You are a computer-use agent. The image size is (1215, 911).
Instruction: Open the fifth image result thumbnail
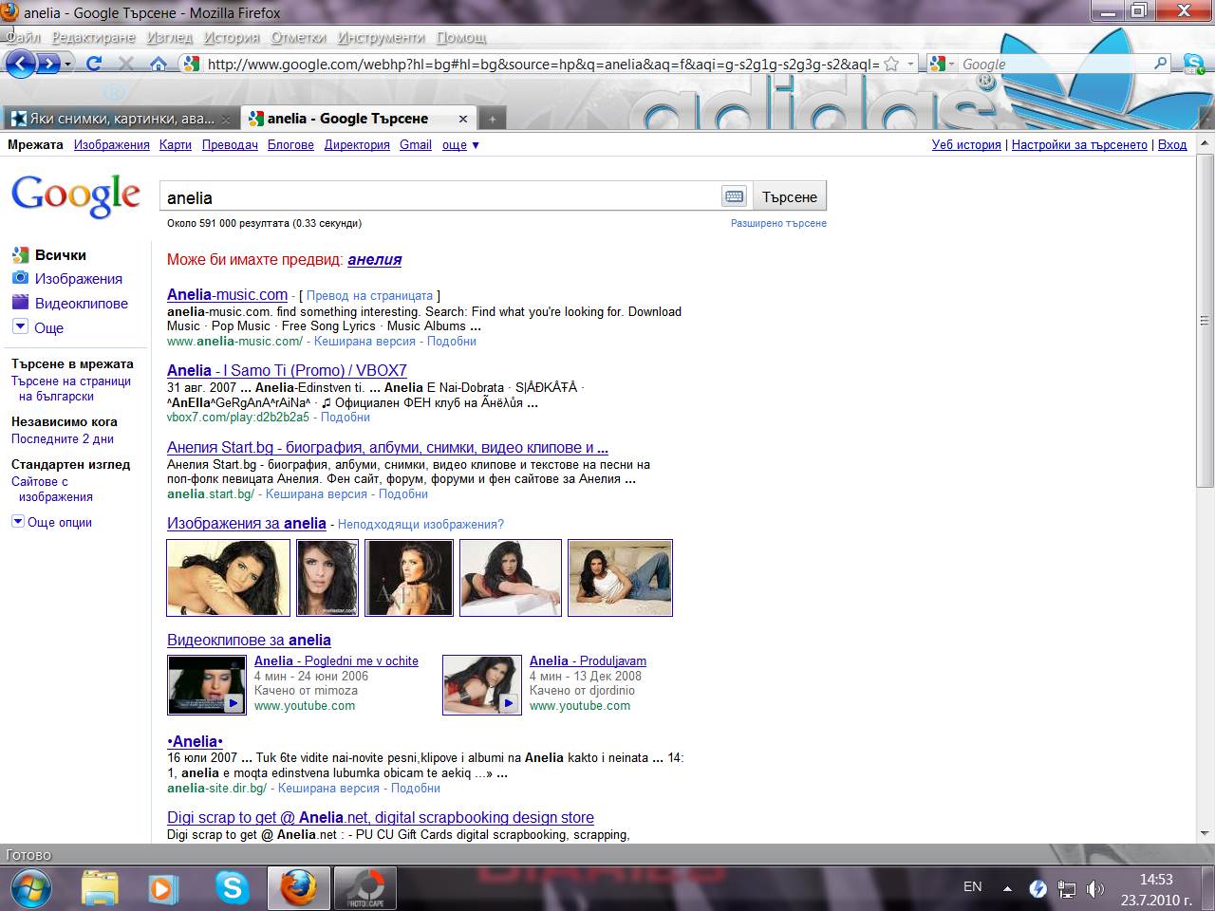tap(620, 578)
